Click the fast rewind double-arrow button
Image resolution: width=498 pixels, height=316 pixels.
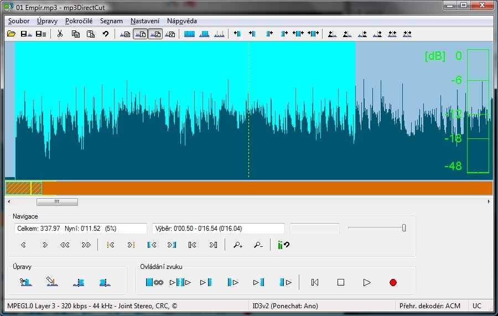pos(65,245)
